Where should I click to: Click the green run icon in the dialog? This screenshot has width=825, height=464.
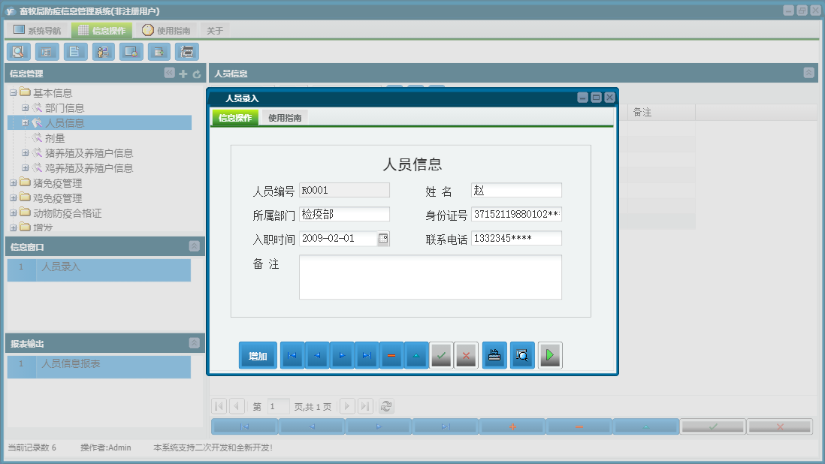point(549,354)
